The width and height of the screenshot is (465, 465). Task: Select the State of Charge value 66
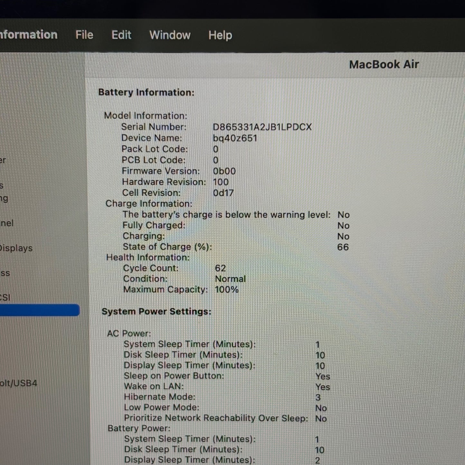click(x=343, y=247)
